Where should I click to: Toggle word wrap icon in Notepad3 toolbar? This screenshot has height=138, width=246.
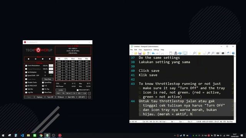click(x=185, y=53)
